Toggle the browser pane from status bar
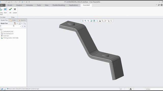 point(5,89)
